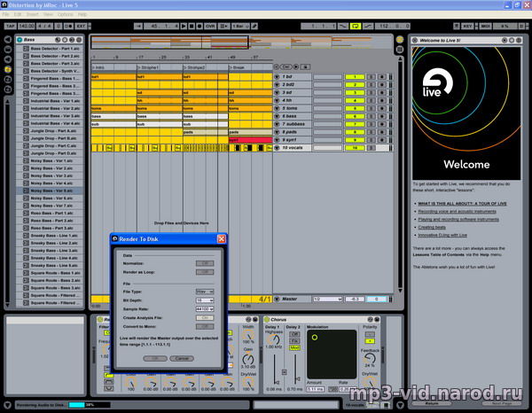Arm the 8 pads track for recording
The width and height of the screenshot is (532, 413).
[382, 132]
